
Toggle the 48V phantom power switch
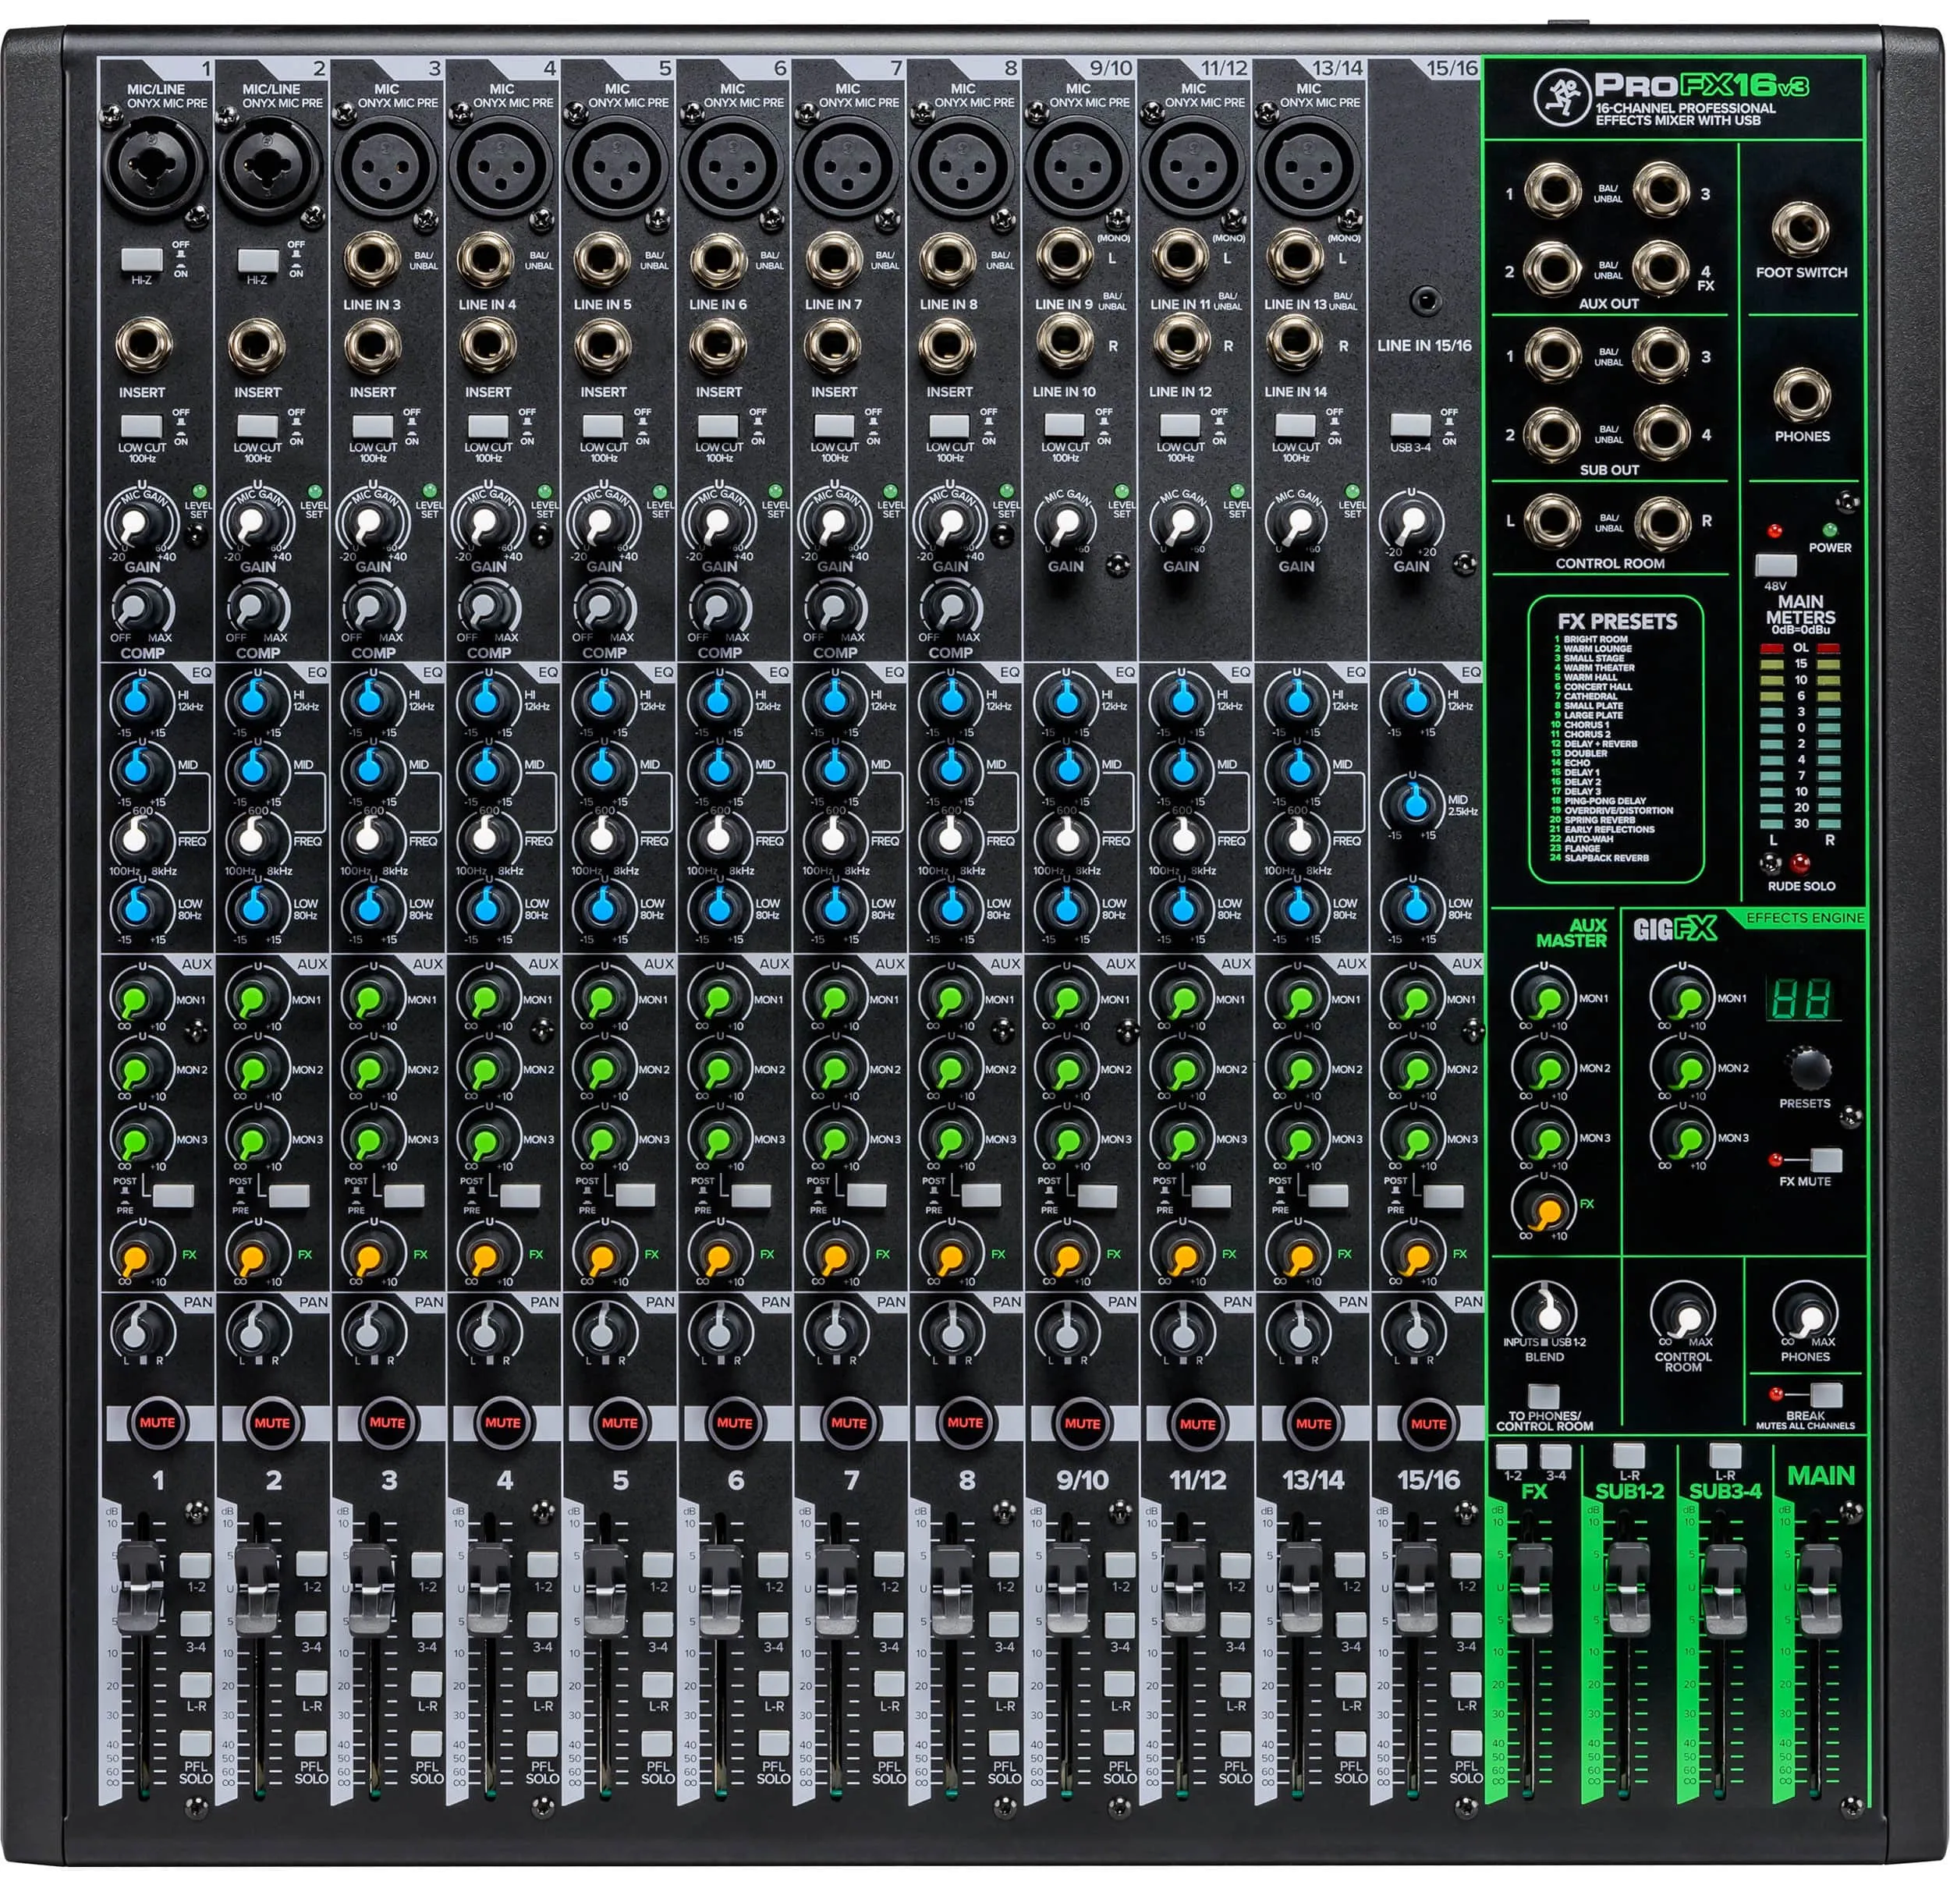pyautogui.click(x=1776, y=565)
